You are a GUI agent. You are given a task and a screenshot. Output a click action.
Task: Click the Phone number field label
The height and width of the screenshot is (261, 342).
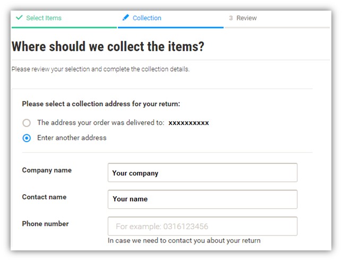click(x=45, y=224)
